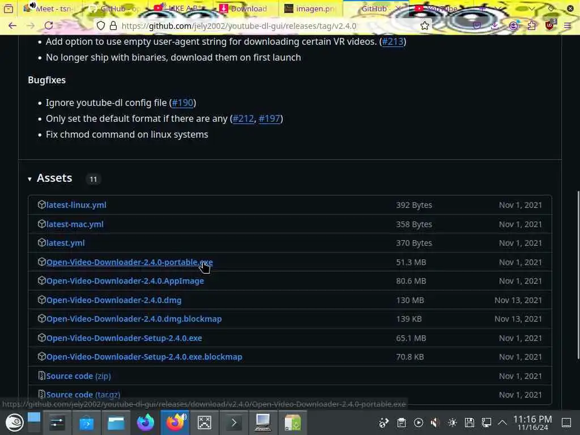The image size is (580, 435).
Task: Save to Pocket using toolbar icon
Action: click(x=477, y=25)
